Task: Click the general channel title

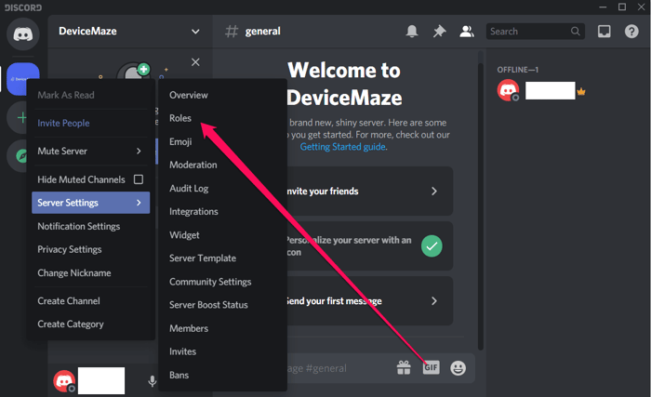Action: pyautogui.click(x=262, y=31)
